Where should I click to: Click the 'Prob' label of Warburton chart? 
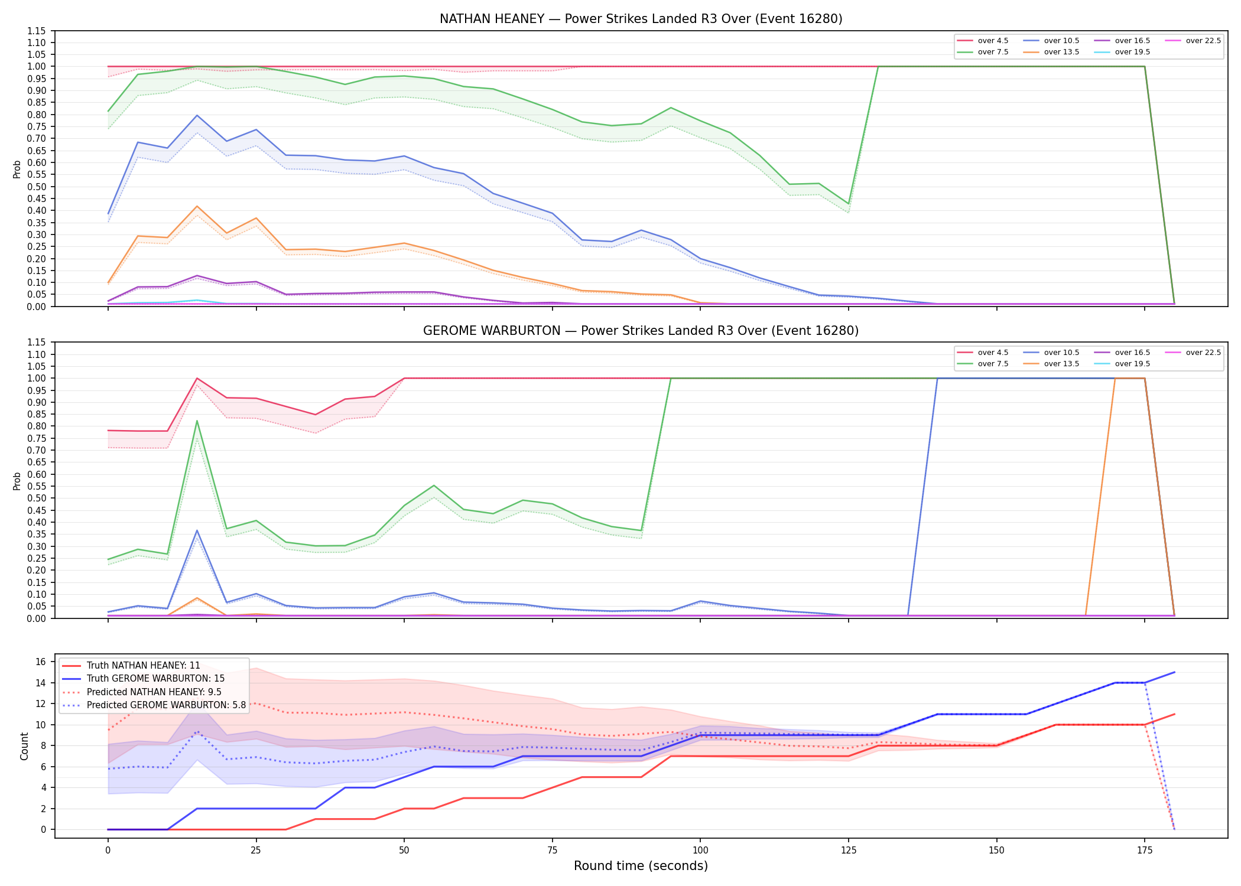(17, 481)
